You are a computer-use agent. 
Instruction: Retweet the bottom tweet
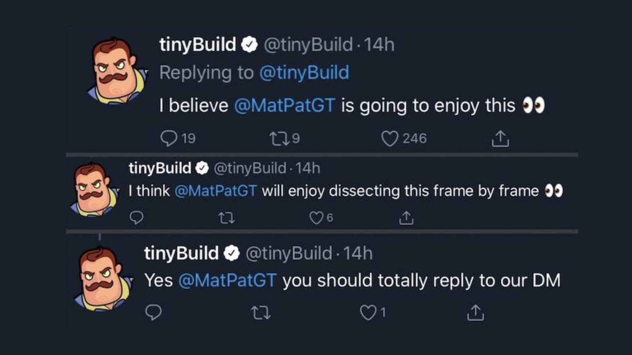(x=261, y=313)
